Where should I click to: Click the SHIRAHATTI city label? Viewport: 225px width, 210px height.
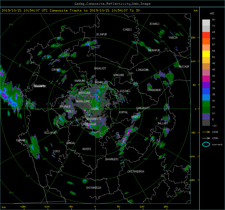(x=94, y=119)
